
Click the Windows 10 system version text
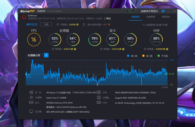click(x=72, y=93)
